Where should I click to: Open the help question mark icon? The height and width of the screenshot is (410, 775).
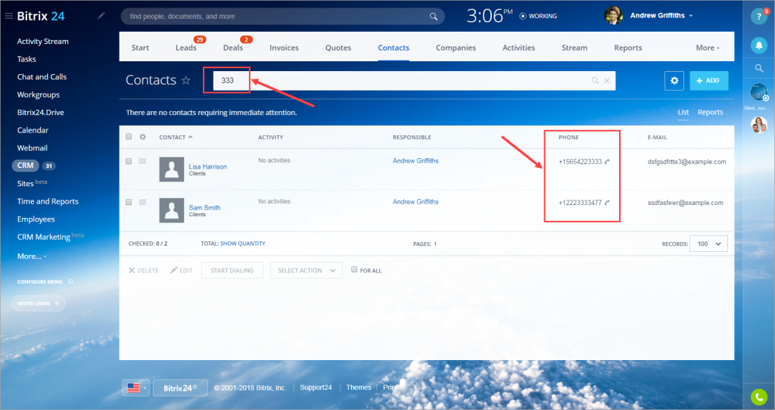[758, 17]
